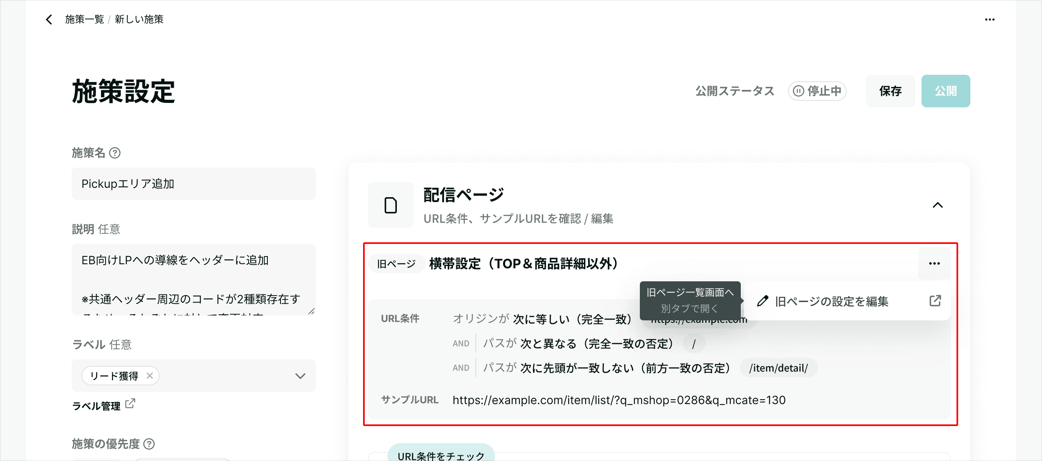The width and height of the screenshot is (1042, 461).
Task: Collapse the 配信ページ section chevron
Action: pos(937,205)
